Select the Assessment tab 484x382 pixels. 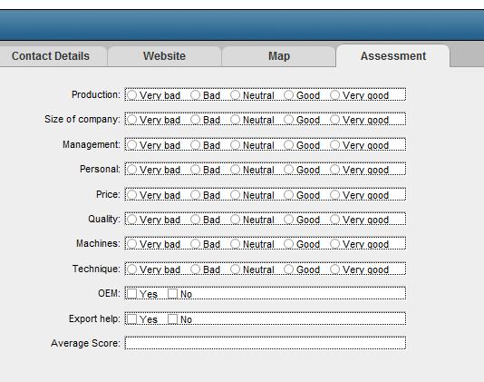point(393,56)
